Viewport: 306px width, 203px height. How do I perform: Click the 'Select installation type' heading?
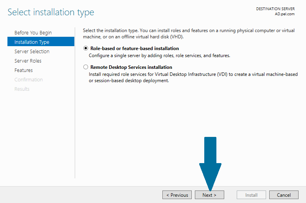pyautogui.click(x=51, y=12)
